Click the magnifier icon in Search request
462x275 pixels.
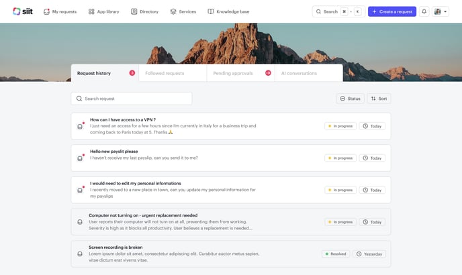tap(79, 99)
